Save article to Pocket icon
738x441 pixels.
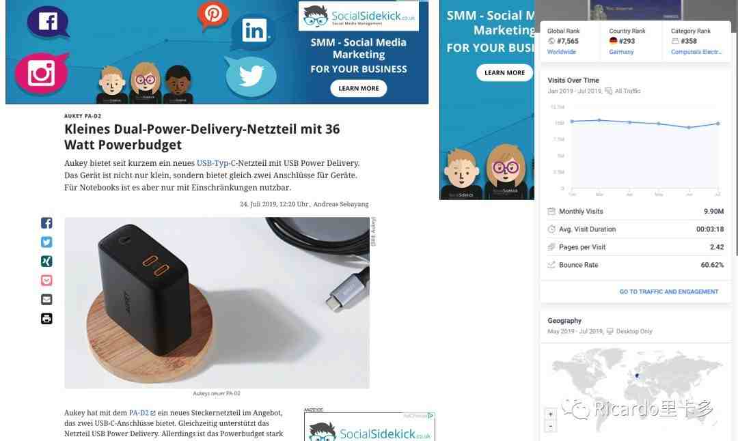click(x=46, y=281)
